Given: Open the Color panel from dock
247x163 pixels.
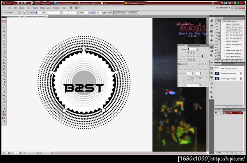Looking at the screenshot, I should click(212, 21).
